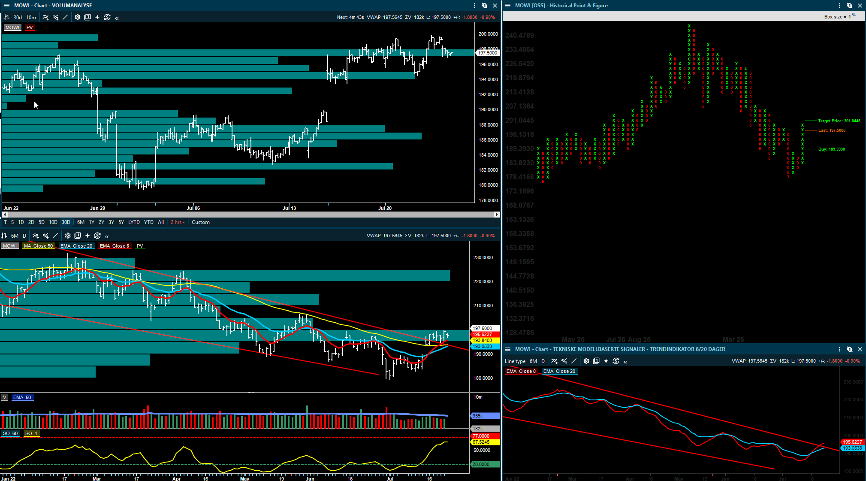Toggle the EMA Close 8 indicator in lower chart

click(114, 246)
